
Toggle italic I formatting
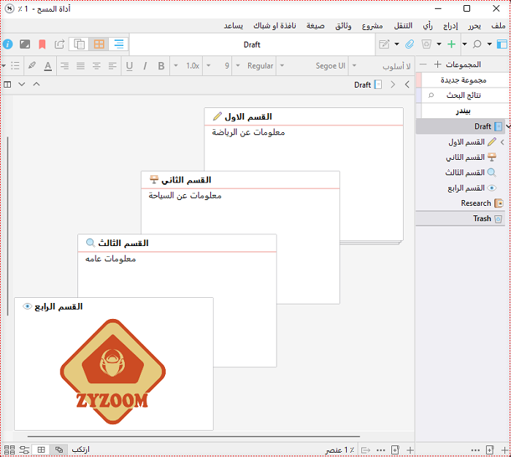145,66
